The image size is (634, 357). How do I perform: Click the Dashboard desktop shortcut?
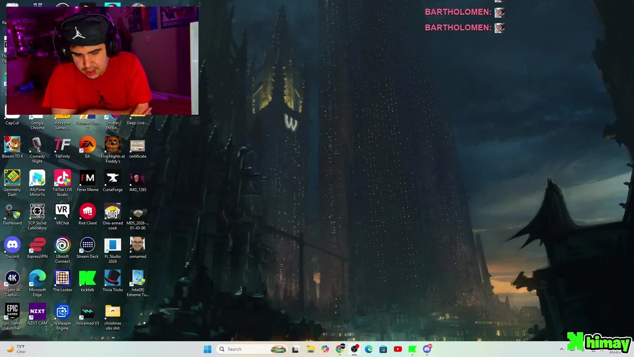click(x=12, y=215)
